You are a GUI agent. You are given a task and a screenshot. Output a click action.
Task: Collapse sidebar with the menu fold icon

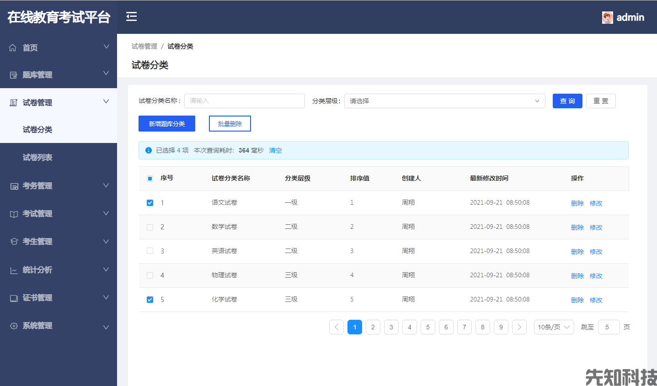tap(132, 17)
